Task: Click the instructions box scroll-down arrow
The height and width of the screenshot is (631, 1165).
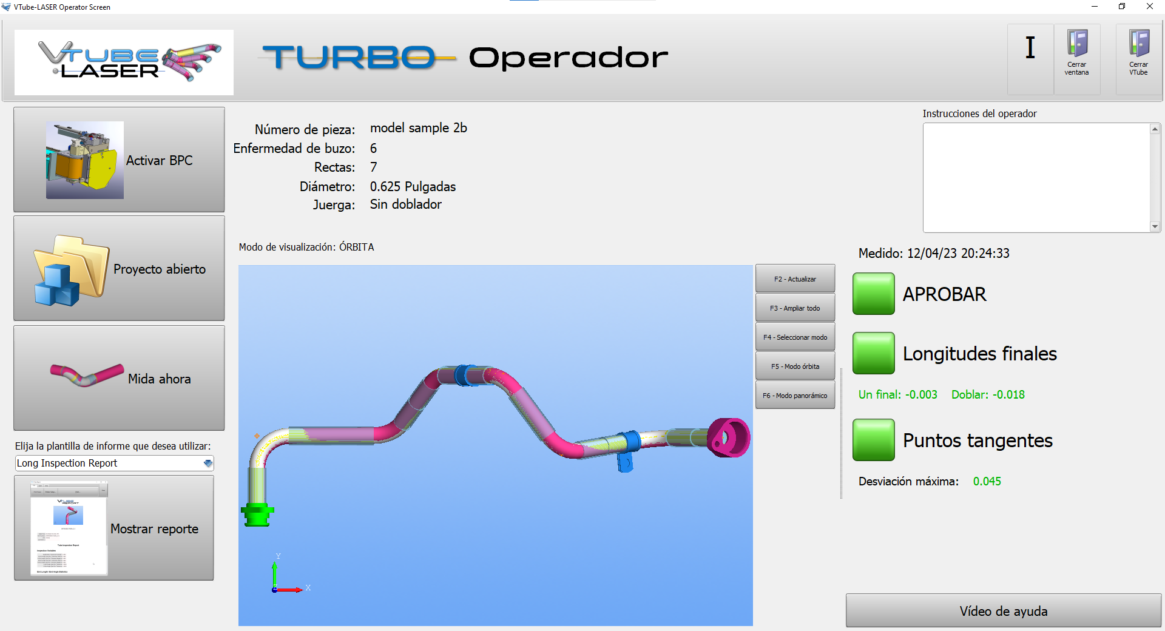Action: (1155, 226)
